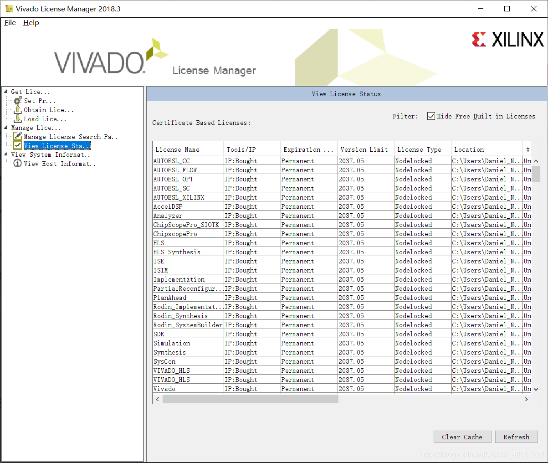Click the horizontal scrollbar left arrow
The width and height of the screenshot is (548, 463).
click(158, 399)
